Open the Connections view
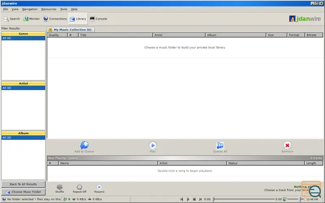 click(55, 19)
